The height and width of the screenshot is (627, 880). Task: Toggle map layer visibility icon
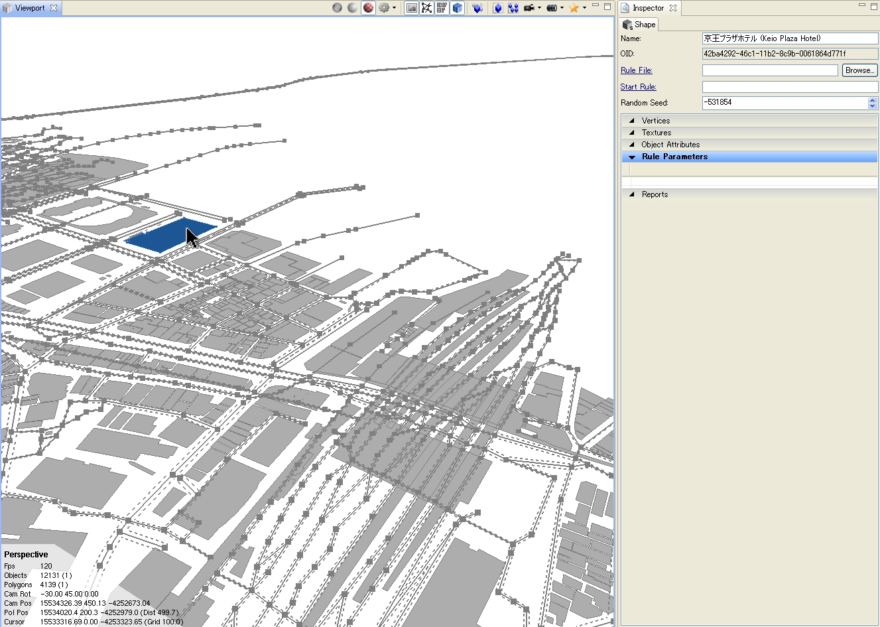(x=412, y=8)
